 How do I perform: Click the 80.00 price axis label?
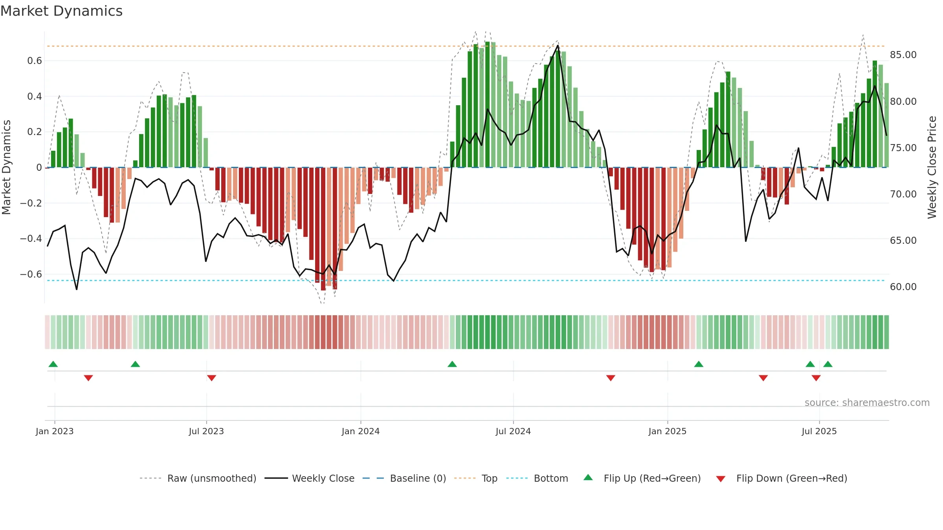[x=903, y=101]
